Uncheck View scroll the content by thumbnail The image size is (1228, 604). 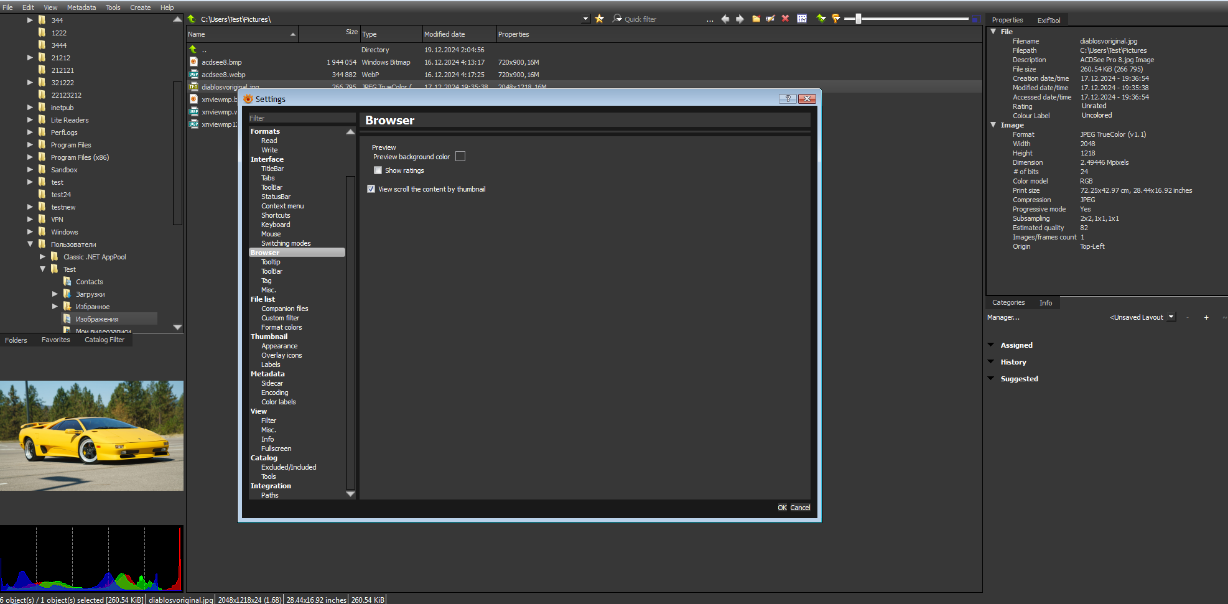(371, 189)
